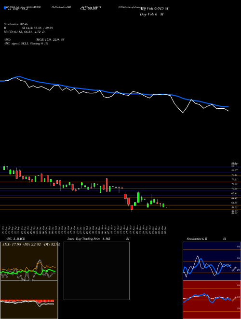The image size is (241, 319).
Task: Click the 64.48 price axis label
Action: tap(235, 198)
